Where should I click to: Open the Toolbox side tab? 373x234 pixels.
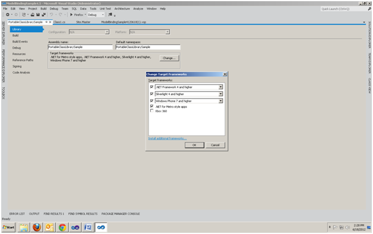click(4, 93)
